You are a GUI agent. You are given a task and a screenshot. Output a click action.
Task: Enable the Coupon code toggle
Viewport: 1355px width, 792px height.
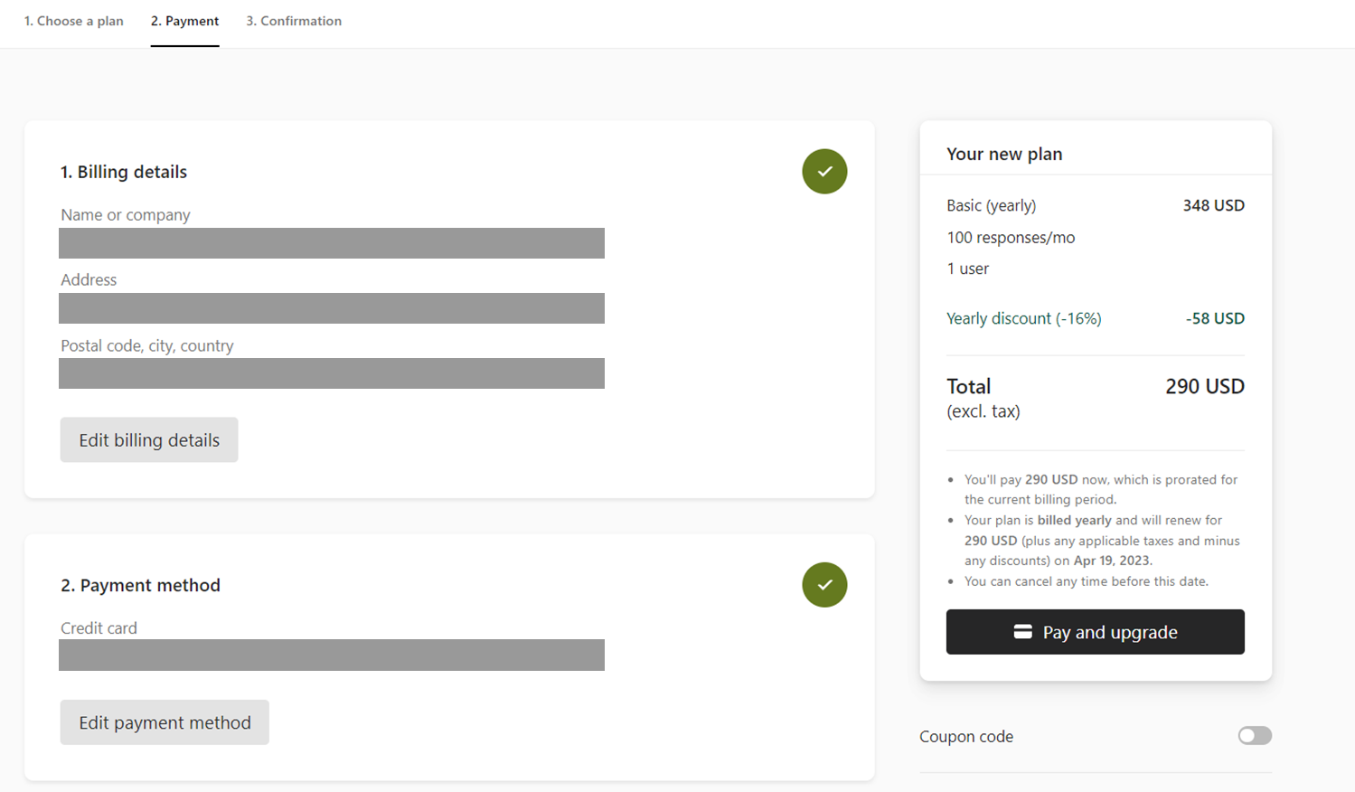click(x=1255, y=736)
